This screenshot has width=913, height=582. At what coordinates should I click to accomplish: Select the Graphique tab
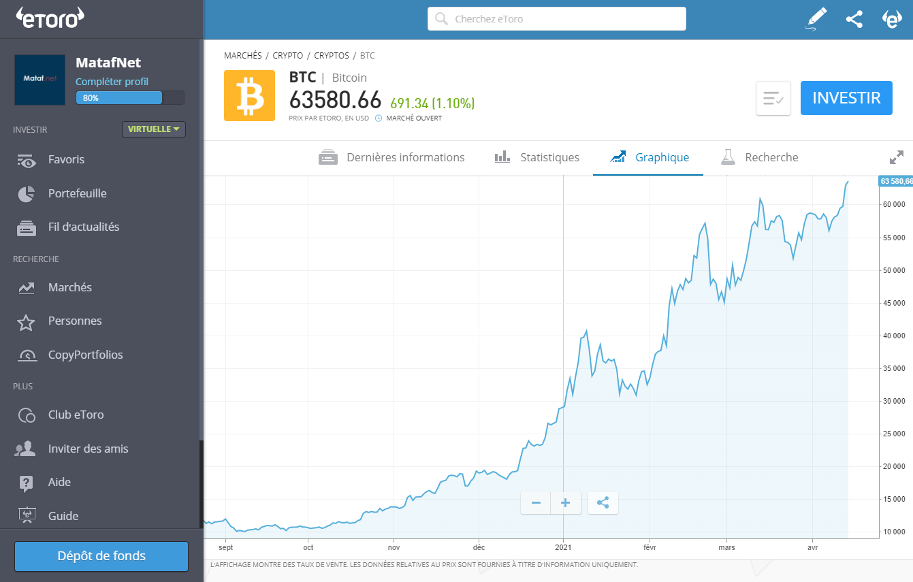coord(650,157)
